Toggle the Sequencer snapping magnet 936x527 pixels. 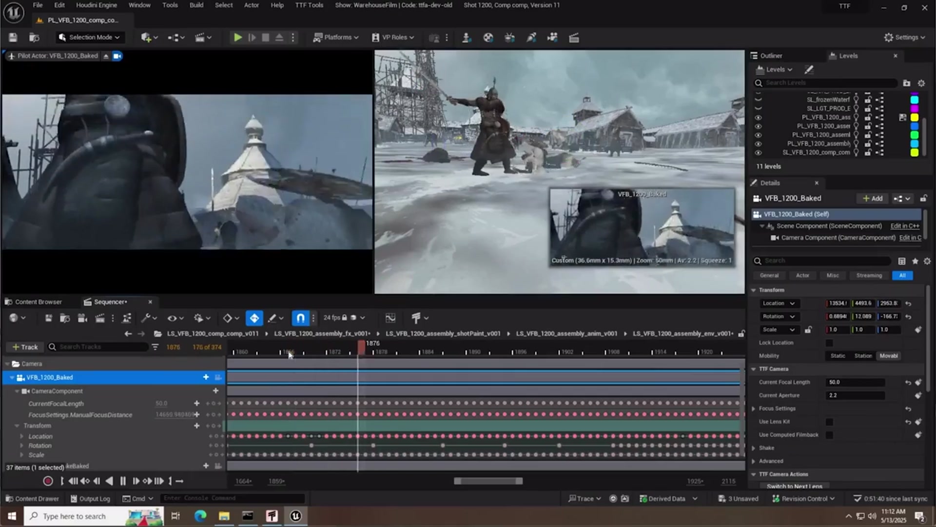point(300,318)
